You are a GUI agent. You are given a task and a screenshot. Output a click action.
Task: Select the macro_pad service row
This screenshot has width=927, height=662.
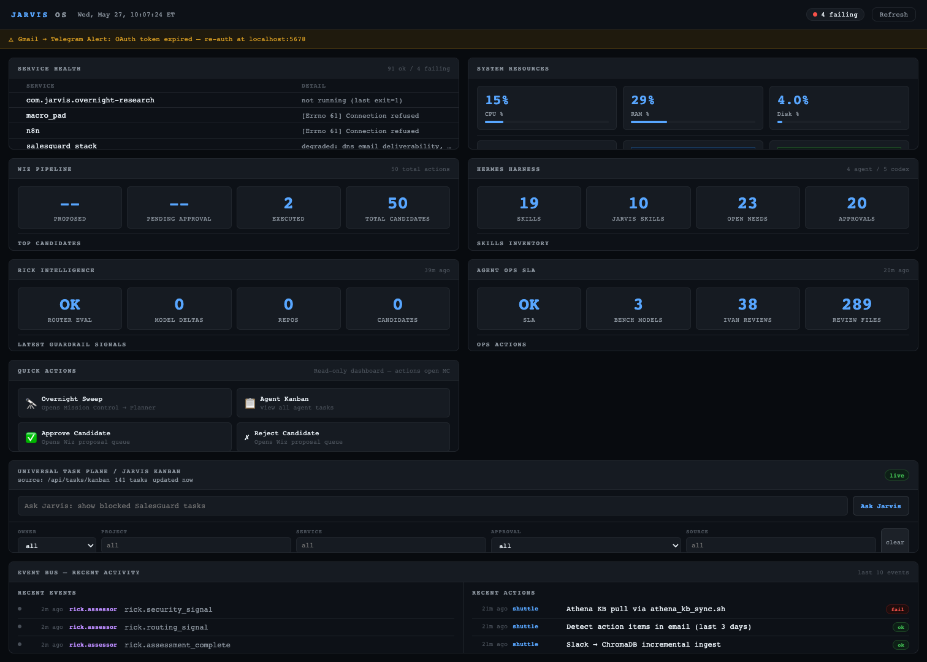234,115
